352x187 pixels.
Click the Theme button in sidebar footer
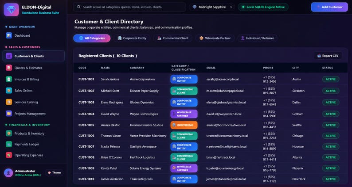54,173
